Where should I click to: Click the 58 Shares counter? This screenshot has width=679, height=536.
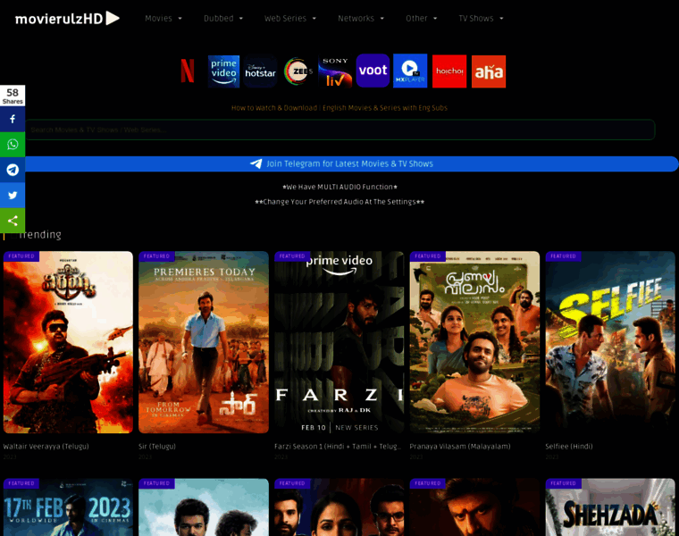[x=13, y=96]
